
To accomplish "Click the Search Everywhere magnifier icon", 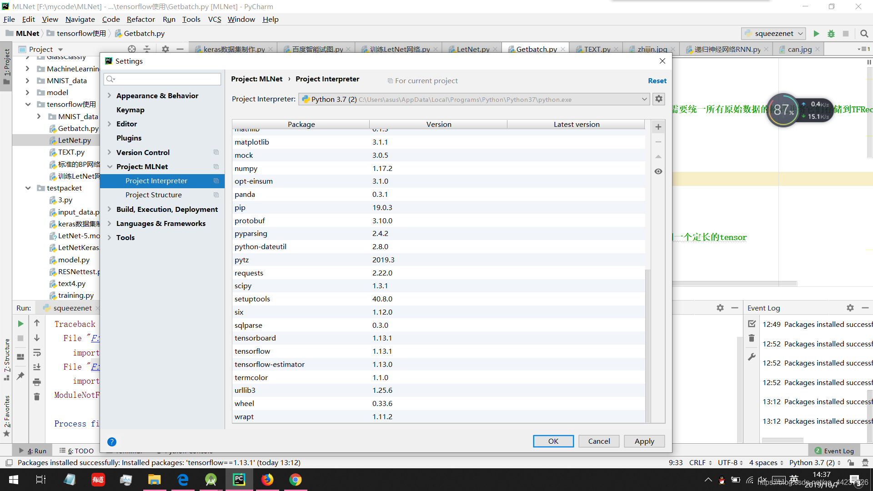I will coord(864,34).
